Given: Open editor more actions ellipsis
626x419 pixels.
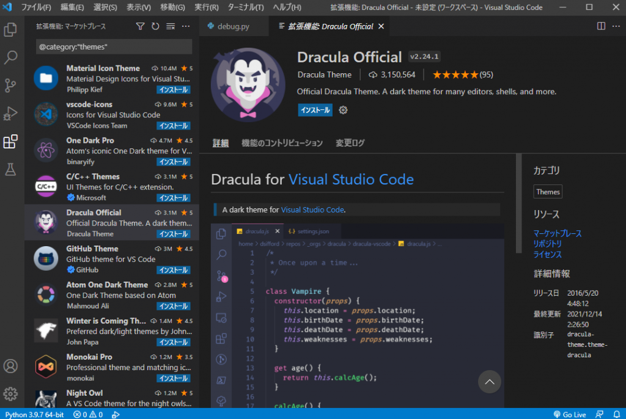Looking at the screenshot, I should coord(616,26).
